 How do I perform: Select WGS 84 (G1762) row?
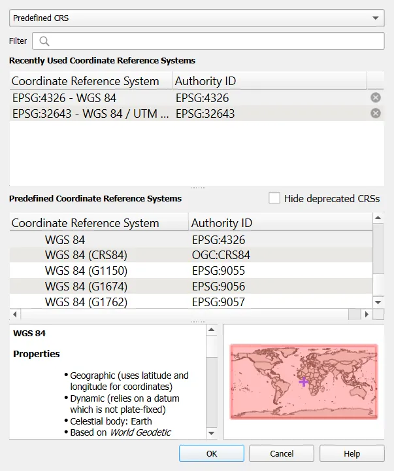click(191, 302)
